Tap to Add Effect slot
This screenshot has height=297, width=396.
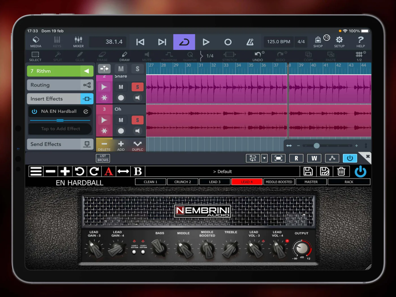coord(60,129)
